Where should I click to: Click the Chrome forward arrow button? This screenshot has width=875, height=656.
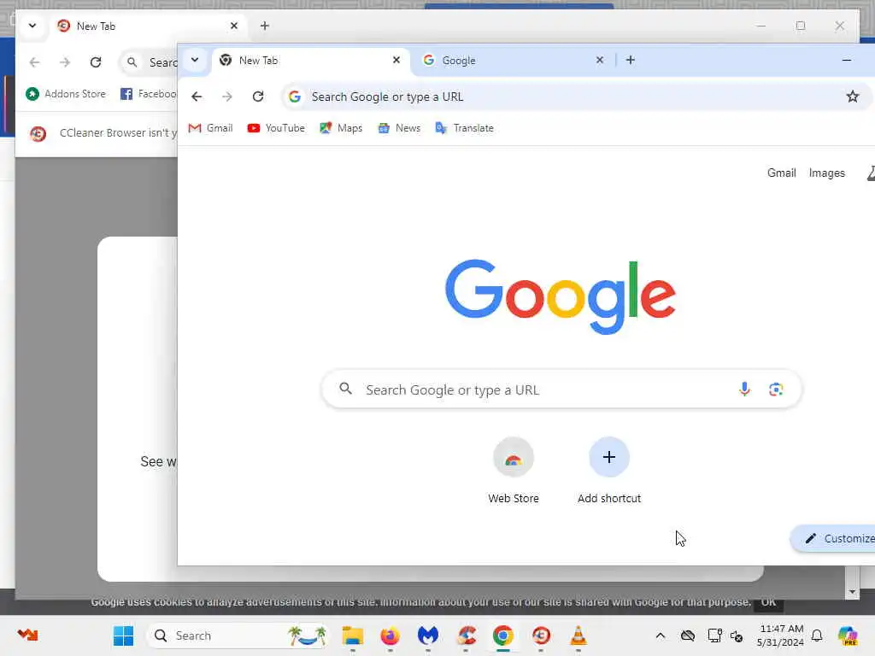tap(227, 97)
